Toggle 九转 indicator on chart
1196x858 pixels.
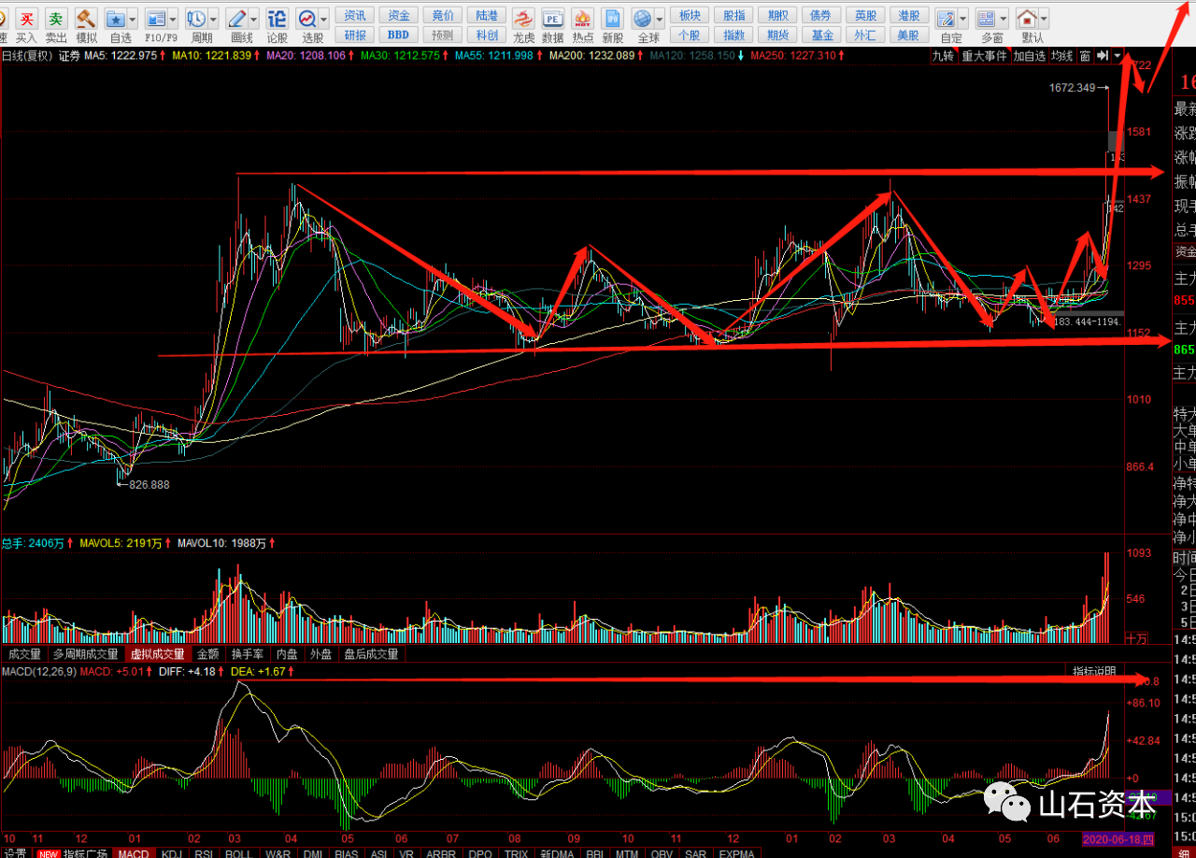point(944,56)
